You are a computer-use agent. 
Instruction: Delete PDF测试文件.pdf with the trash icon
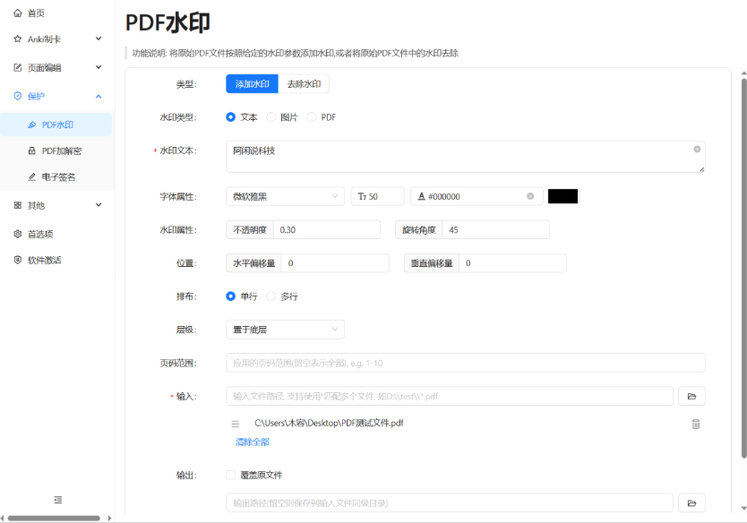click(696, 424)
